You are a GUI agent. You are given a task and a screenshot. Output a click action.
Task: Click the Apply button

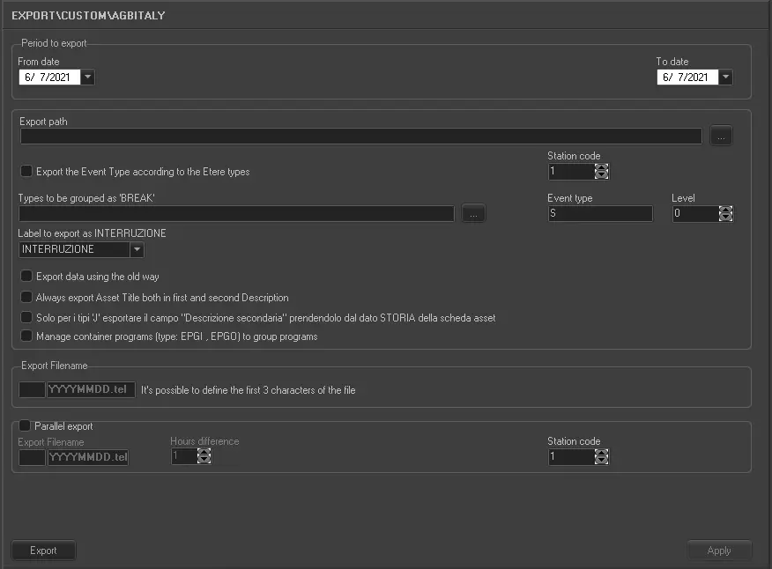point(719,551)
